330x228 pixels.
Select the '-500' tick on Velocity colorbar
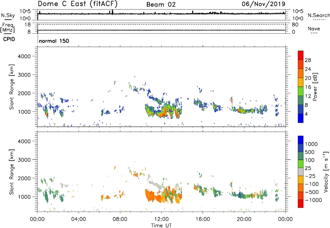point(311,192)
